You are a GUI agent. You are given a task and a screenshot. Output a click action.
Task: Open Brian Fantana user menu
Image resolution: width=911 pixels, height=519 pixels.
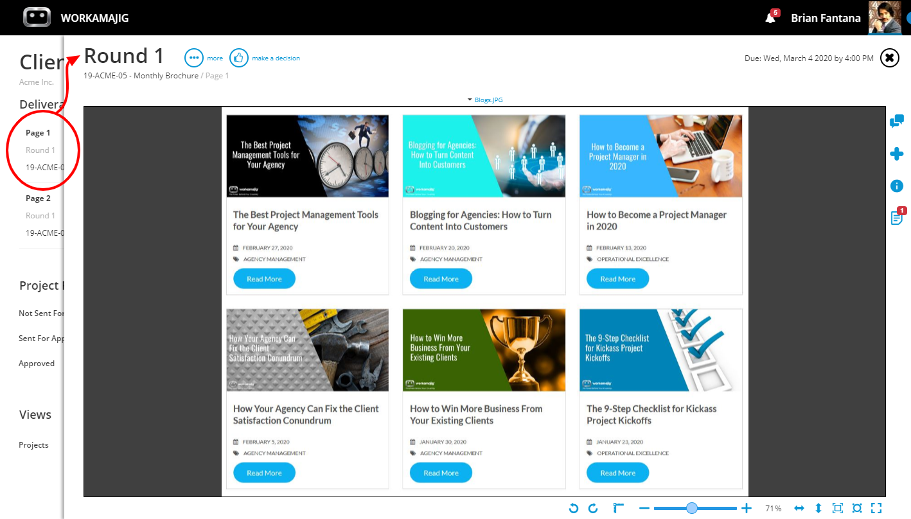(x=826, y=18)
